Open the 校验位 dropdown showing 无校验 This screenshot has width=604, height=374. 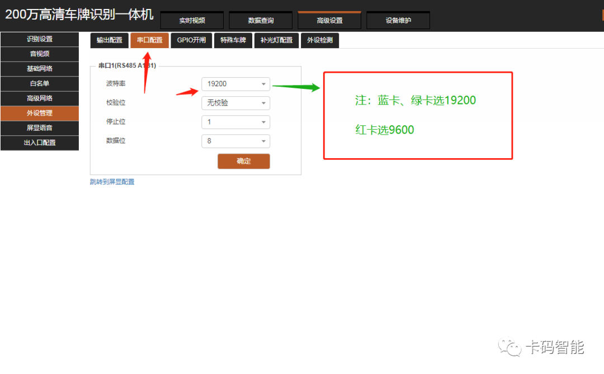tap(236, 103)
